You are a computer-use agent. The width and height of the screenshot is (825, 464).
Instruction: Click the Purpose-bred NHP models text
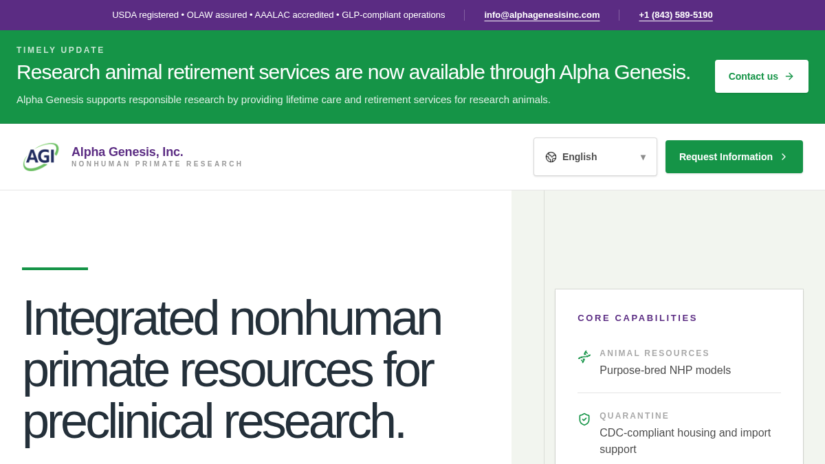click(665, 371)
